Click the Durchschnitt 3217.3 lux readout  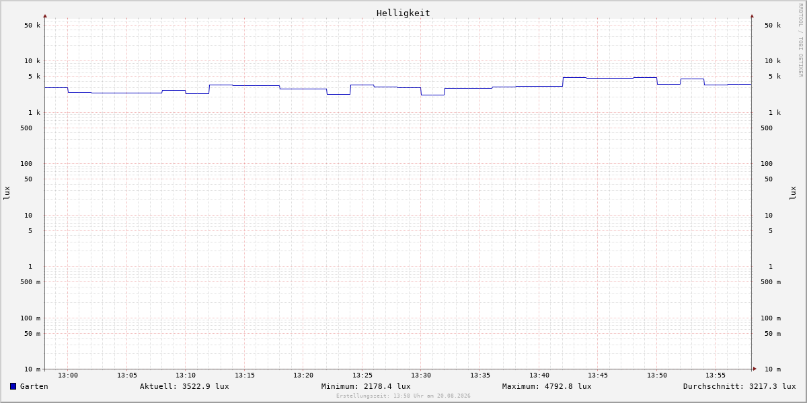pos(739,386)
